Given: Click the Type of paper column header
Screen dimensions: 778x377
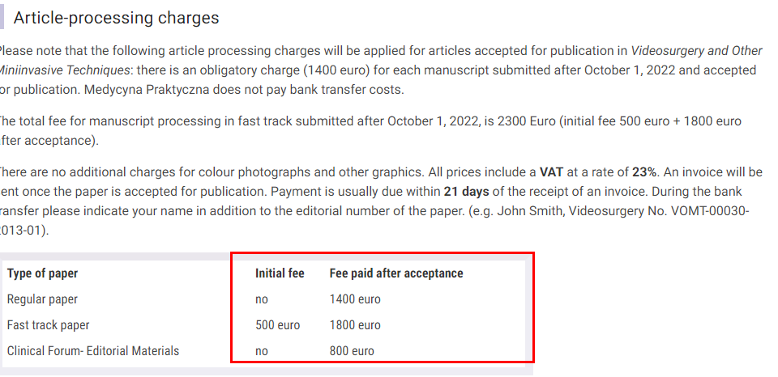Looking at the screenshot, I should click(43, 273).
